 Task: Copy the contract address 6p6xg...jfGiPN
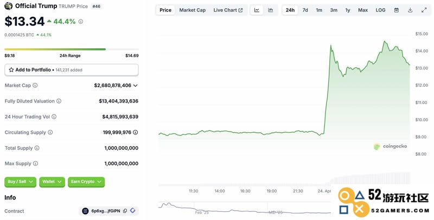click(125, 211)
